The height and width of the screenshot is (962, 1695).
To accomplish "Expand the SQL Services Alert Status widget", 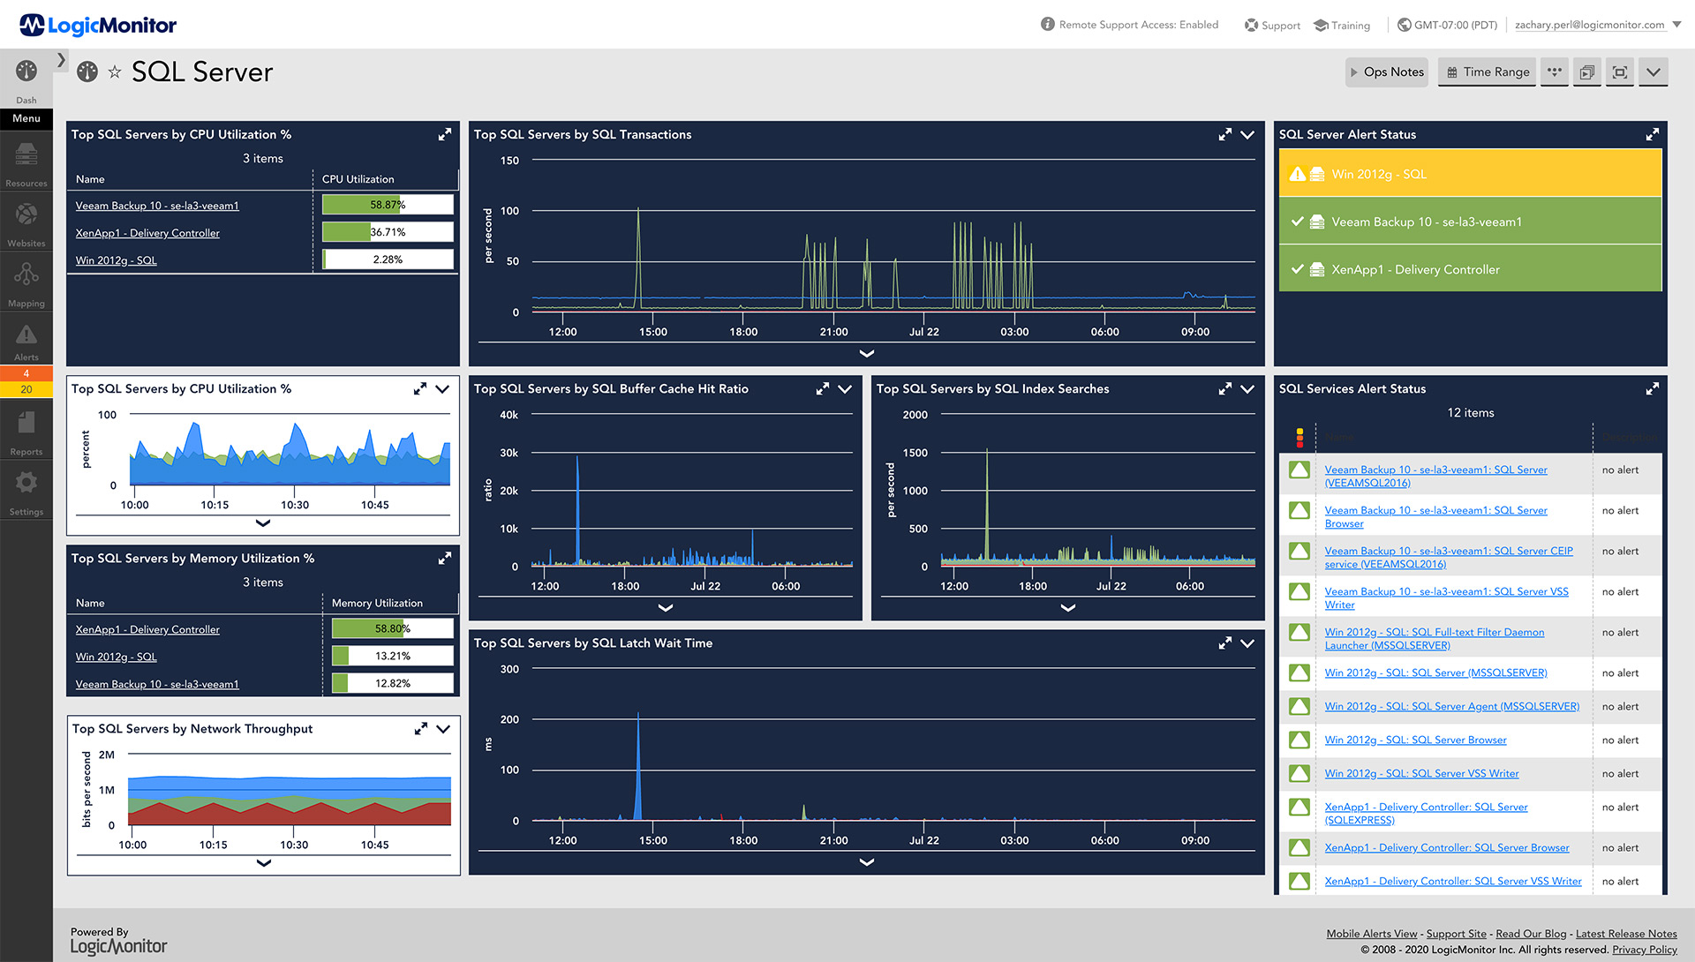I will (1653, 388).
